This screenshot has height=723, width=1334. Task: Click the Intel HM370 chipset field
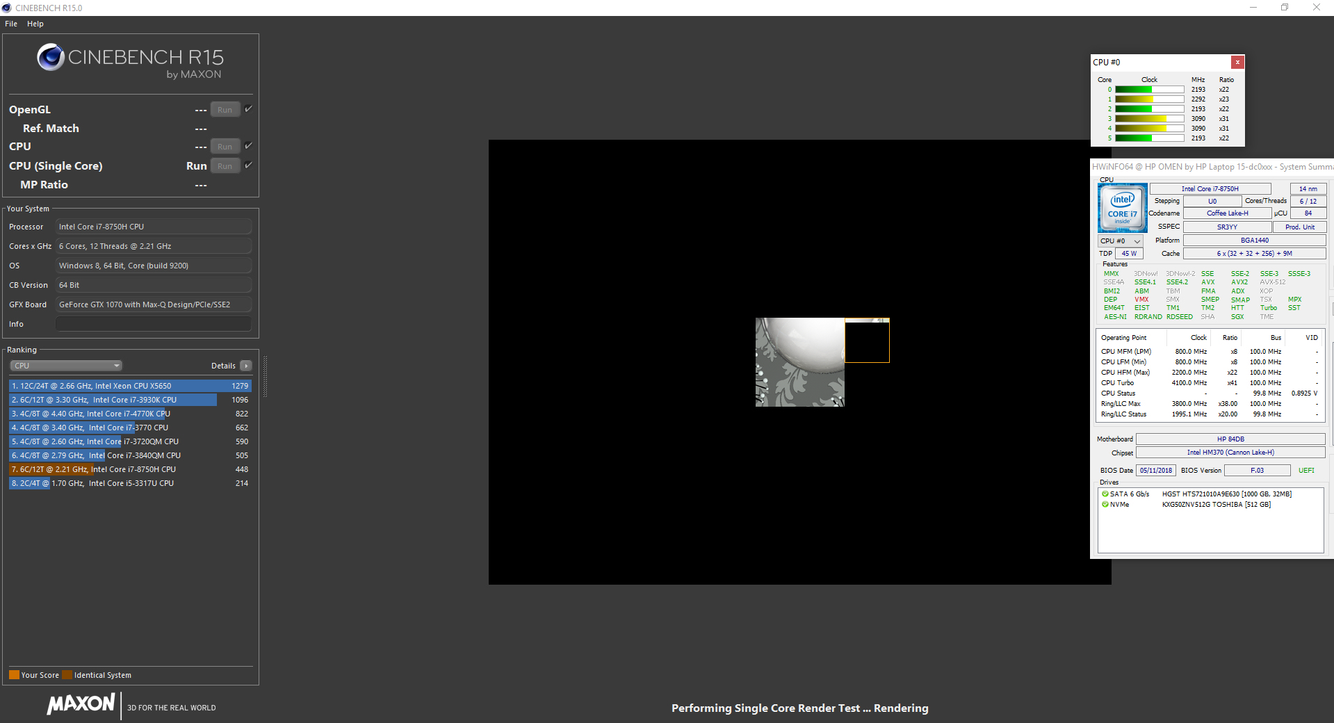point(1230,453)
